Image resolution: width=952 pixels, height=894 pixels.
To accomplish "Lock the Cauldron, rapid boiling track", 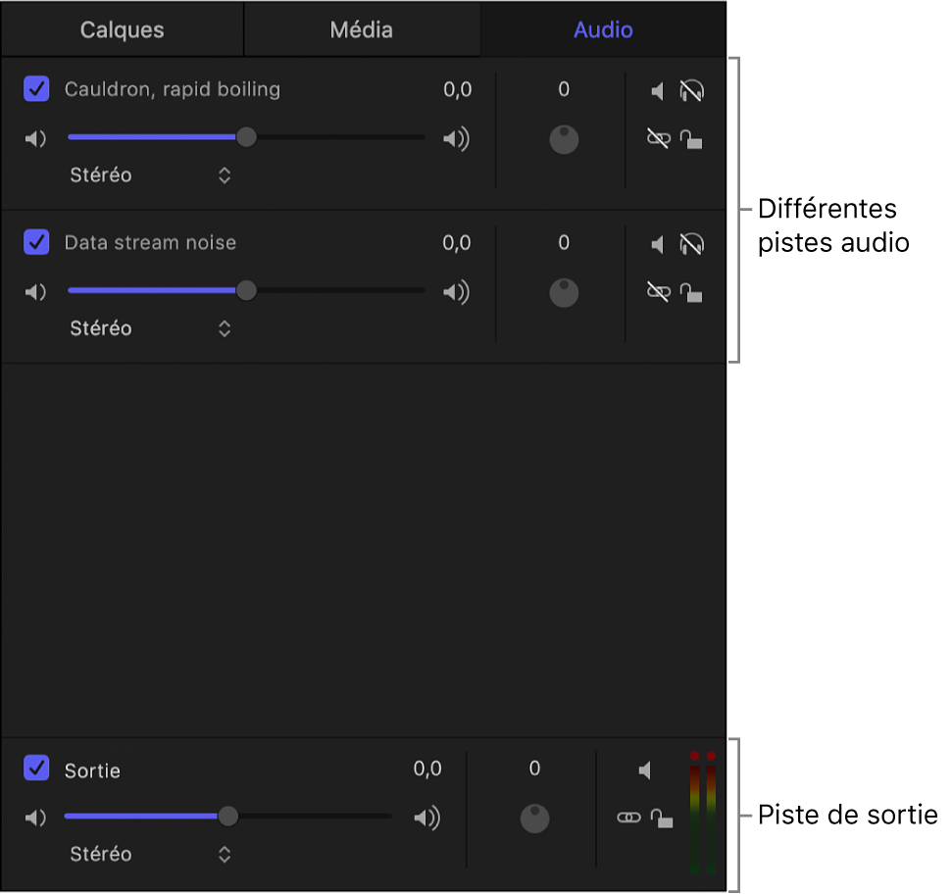I will 691,139.
